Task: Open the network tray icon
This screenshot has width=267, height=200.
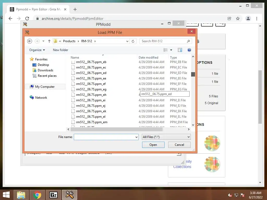Action: tap(236, 195)
